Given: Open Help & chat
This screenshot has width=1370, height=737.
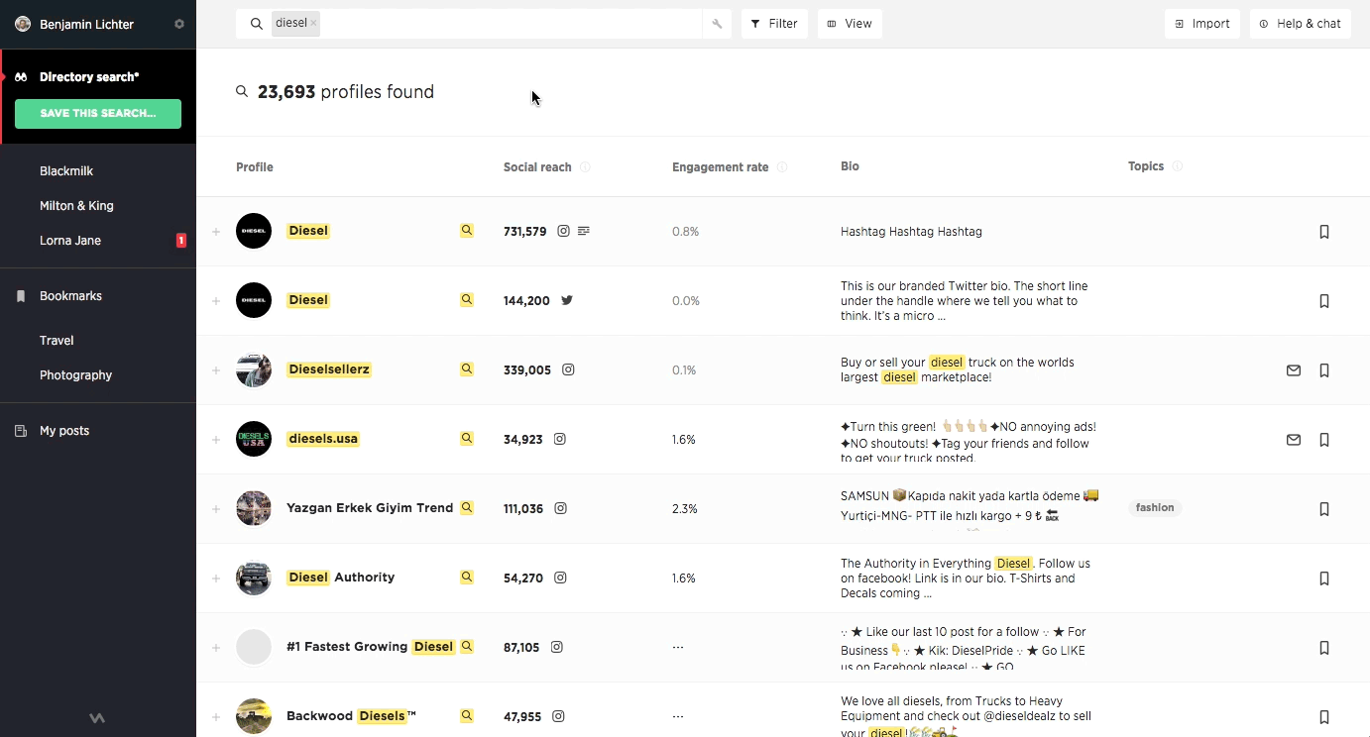Looking at the screenshot, I should click(1300, 24).
